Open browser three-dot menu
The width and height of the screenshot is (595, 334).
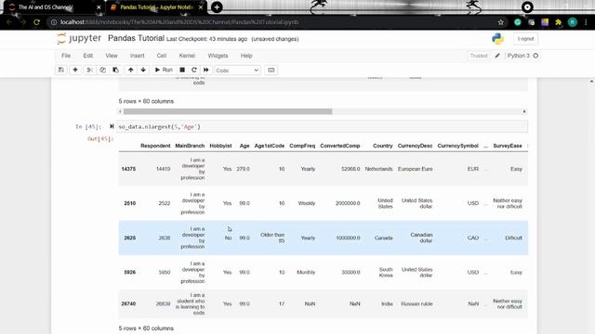586,22
